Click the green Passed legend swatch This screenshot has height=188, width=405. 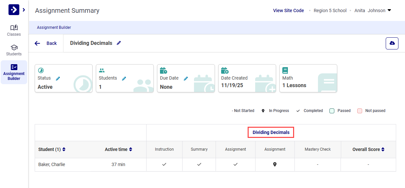332,111
